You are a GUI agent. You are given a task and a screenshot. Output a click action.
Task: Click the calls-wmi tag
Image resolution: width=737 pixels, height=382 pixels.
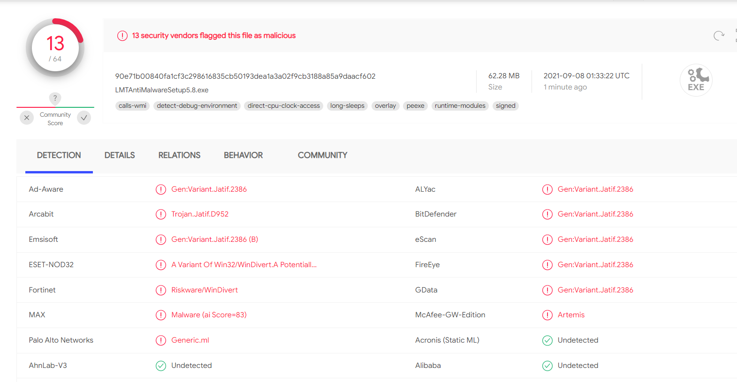click(132, 106)
